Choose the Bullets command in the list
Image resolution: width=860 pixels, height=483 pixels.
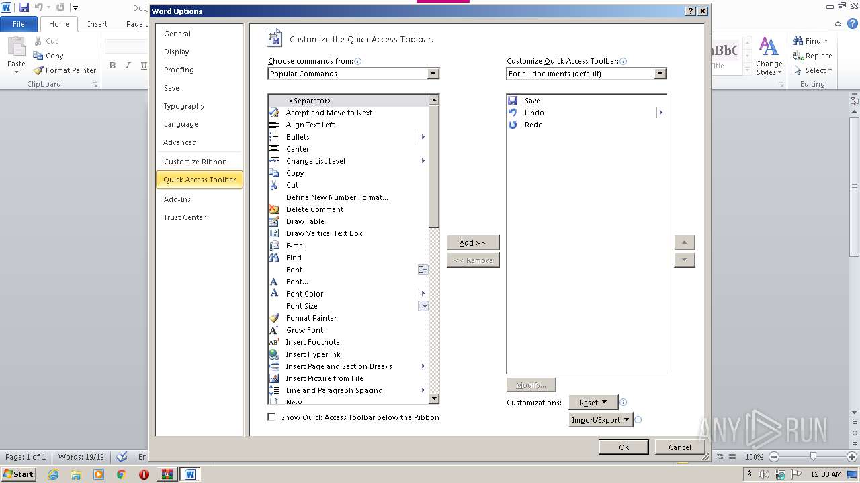(348, 137)
